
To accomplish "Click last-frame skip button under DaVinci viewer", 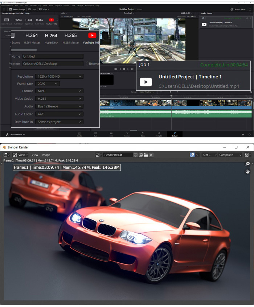I will coord(132,69).
